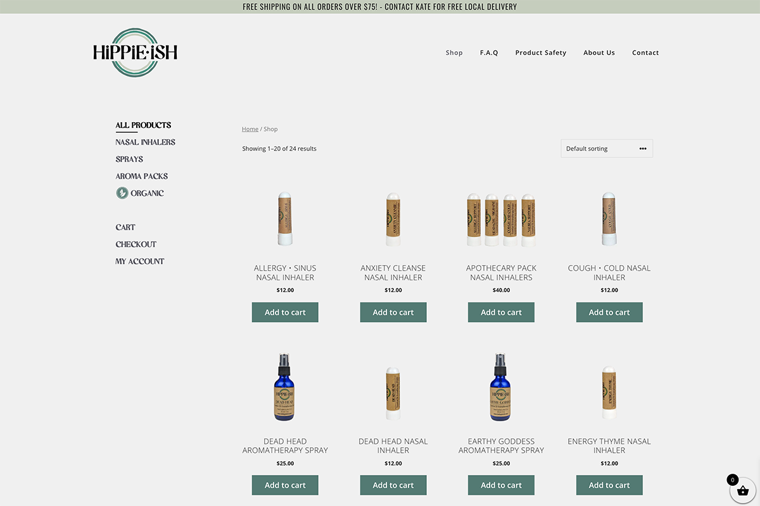Screen dimensions: 760x506
Task: Add Energy Thyme Nasal Inhaler to cart
Action: 609,485
